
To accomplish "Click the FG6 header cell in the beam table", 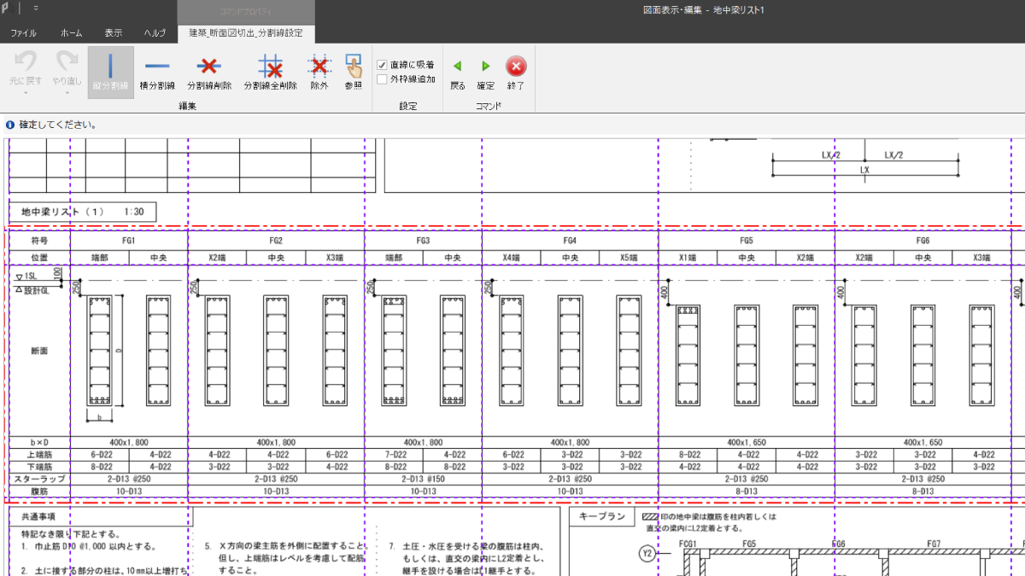I will tap(922, 241).
